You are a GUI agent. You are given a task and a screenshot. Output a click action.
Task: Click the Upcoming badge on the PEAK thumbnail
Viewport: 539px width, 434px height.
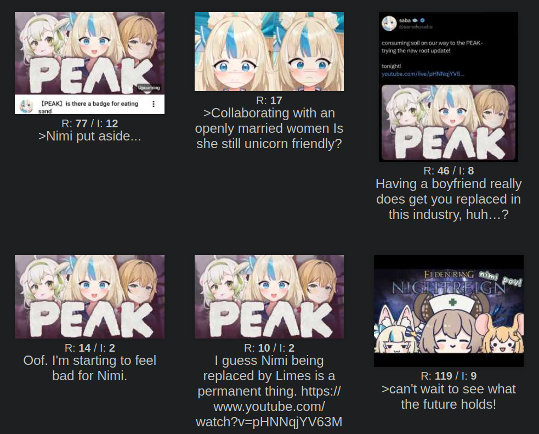click(149, 88)
